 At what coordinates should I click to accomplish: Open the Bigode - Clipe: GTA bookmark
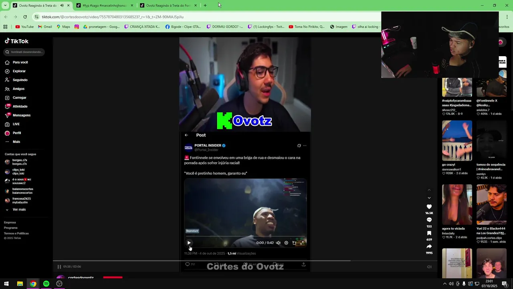tap(183, 27)
